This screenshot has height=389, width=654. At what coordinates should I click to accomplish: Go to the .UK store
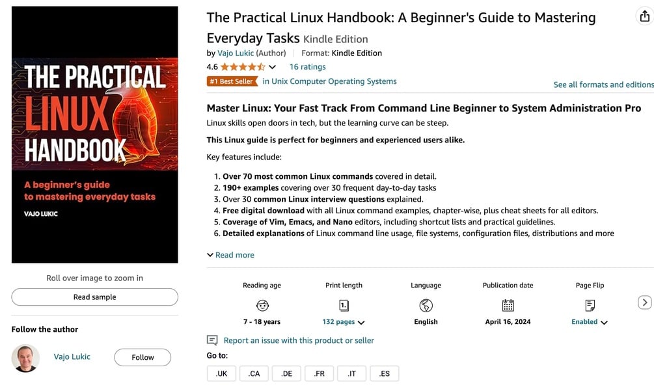click(221, 373)
